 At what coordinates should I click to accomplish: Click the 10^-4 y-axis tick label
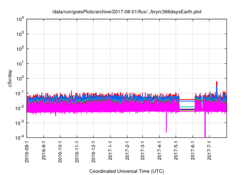click(x=20, y=137)
